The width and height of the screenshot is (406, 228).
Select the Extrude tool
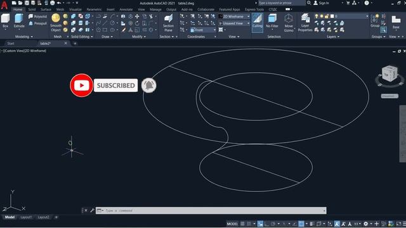point(19,21)
